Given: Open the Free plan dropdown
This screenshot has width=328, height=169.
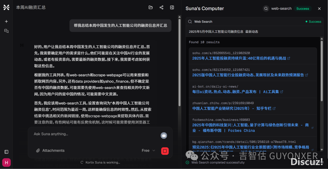Looking at the screenshot, I should 148,150.
